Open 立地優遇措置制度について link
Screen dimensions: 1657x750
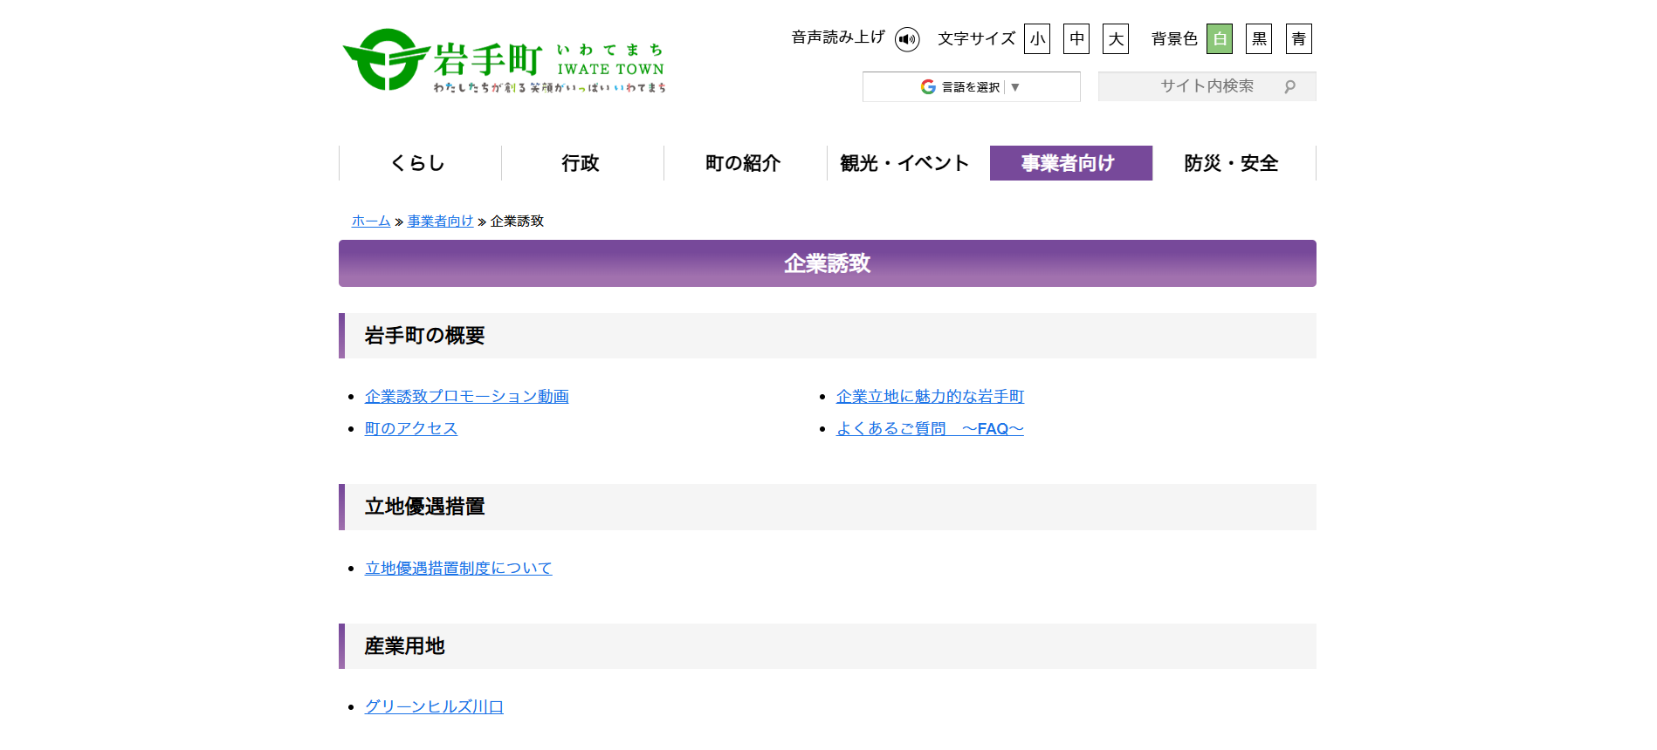[458, 569]
